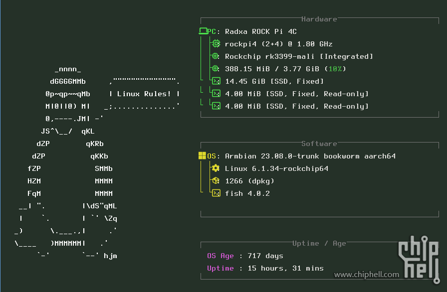Screen dimensions: 447x292
Task: Click the CPU chip icon beside rockpi4
Action: coord(216,43)
